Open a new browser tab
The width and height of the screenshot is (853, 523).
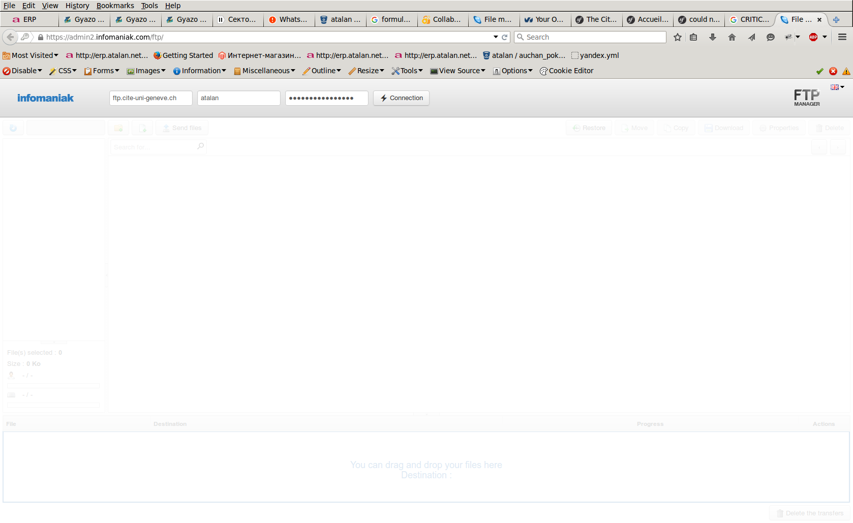point(836,20)
